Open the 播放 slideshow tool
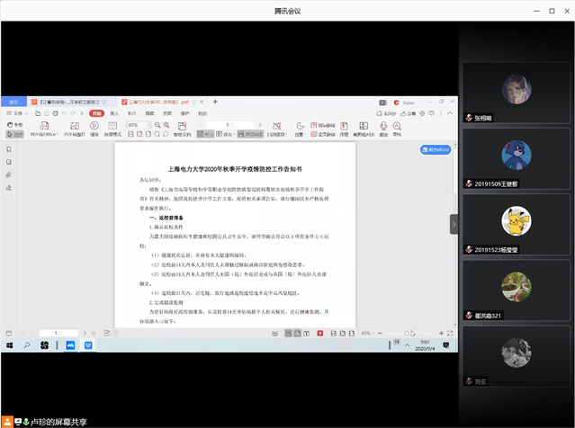The height and width of the screenshot is (428, 575). point(94,129)
